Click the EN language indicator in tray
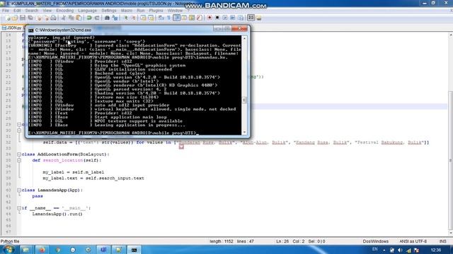The height and width of the screenshot is (254, 453). [375, 249]
